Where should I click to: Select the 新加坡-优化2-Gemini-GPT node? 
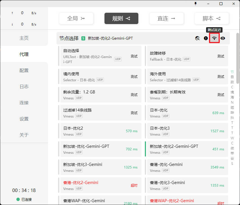[x=186, y=149]
